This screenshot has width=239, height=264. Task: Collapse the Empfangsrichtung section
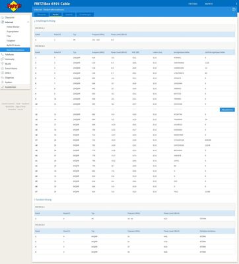pyautogui.click(x=45, y=21)
